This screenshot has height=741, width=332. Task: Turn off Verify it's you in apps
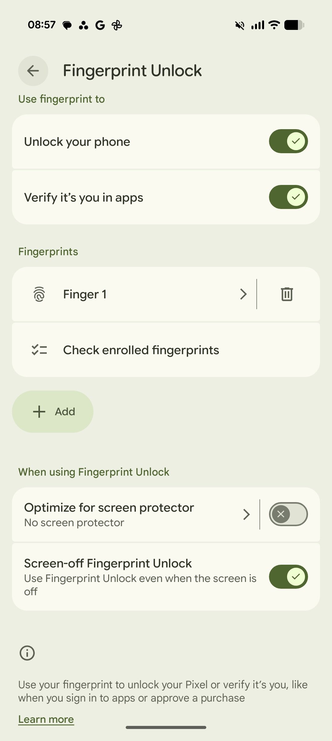click(x=288, y=197)
